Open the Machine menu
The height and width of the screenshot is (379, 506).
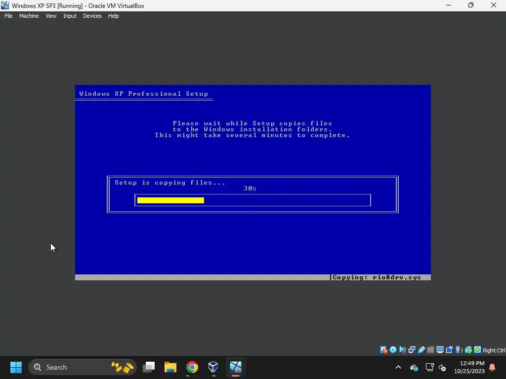[29, 16]
